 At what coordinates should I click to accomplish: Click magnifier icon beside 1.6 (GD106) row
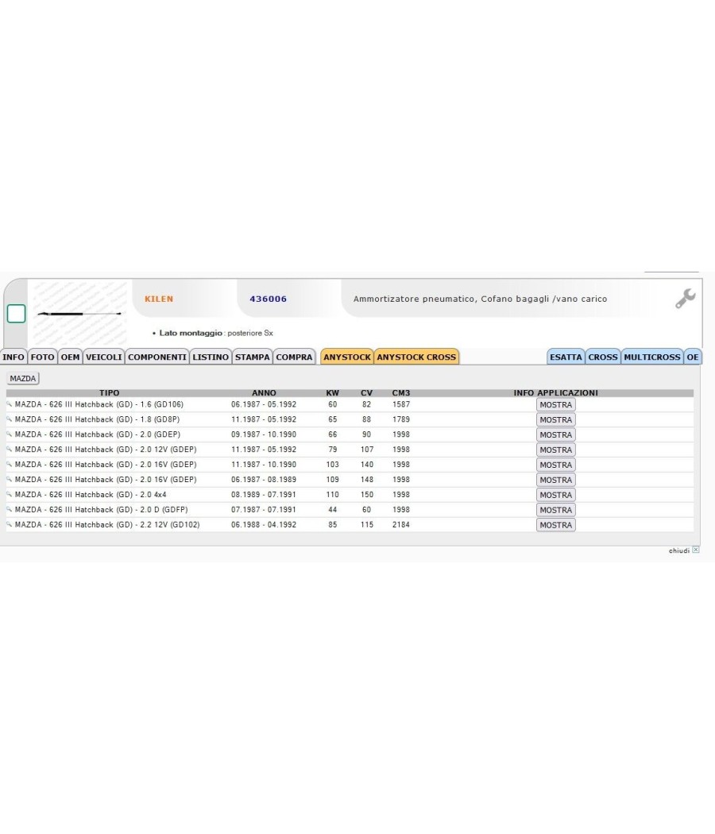9,404
